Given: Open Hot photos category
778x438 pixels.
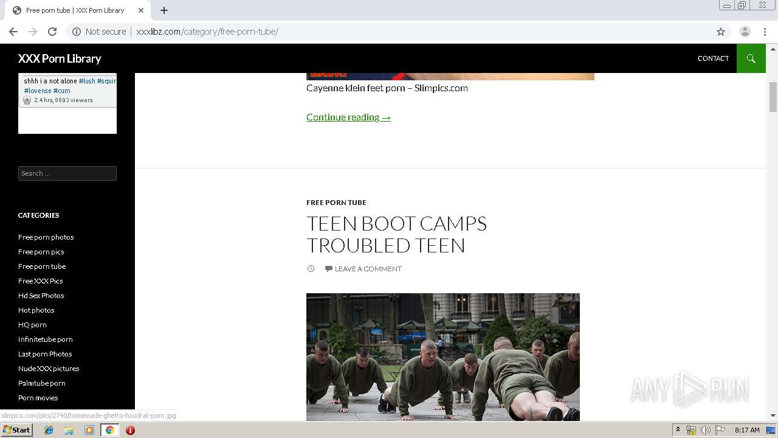Looking at the screenshot, I should (x=36, y=310).
